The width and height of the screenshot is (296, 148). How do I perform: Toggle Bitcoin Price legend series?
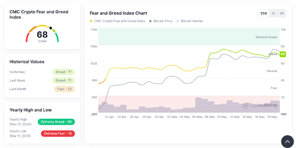[x=161, y=21]
